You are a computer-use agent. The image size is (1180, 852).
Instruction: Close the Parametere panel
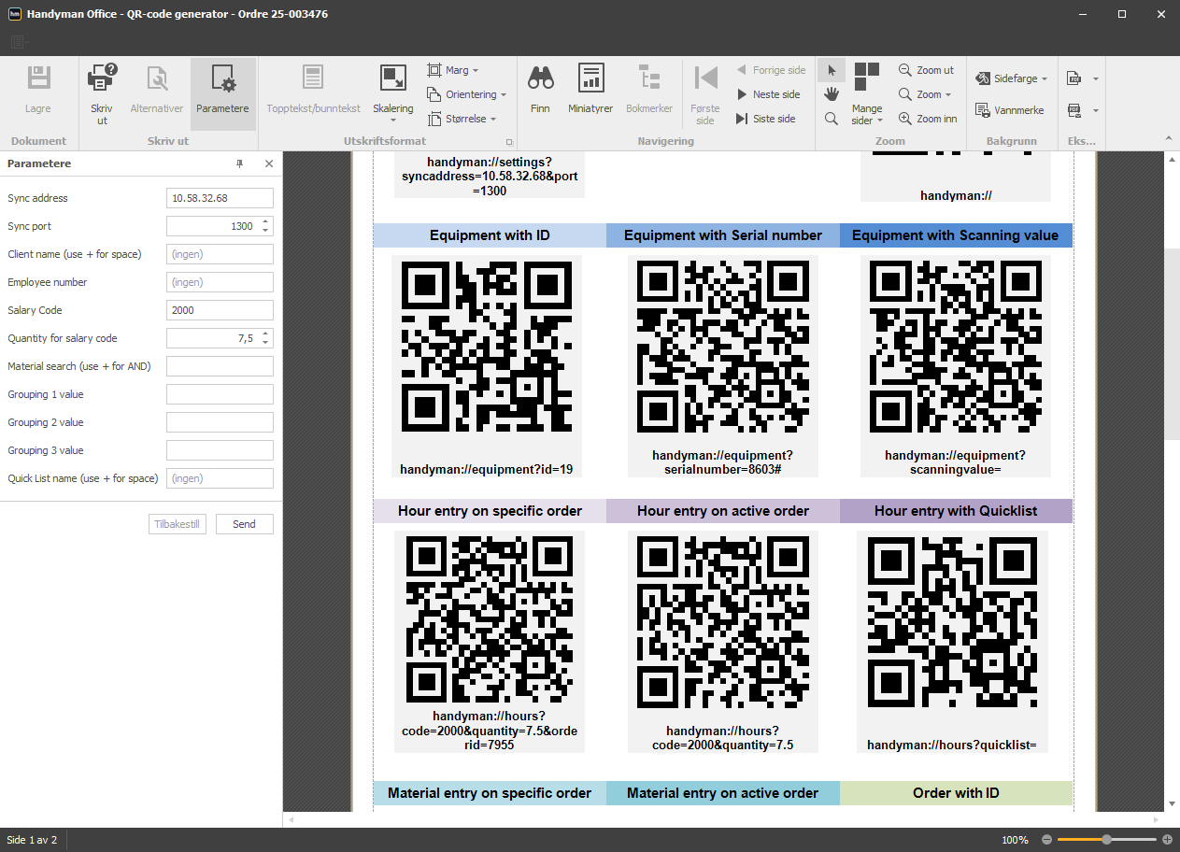pyautogui.click(x=269, y=163)
